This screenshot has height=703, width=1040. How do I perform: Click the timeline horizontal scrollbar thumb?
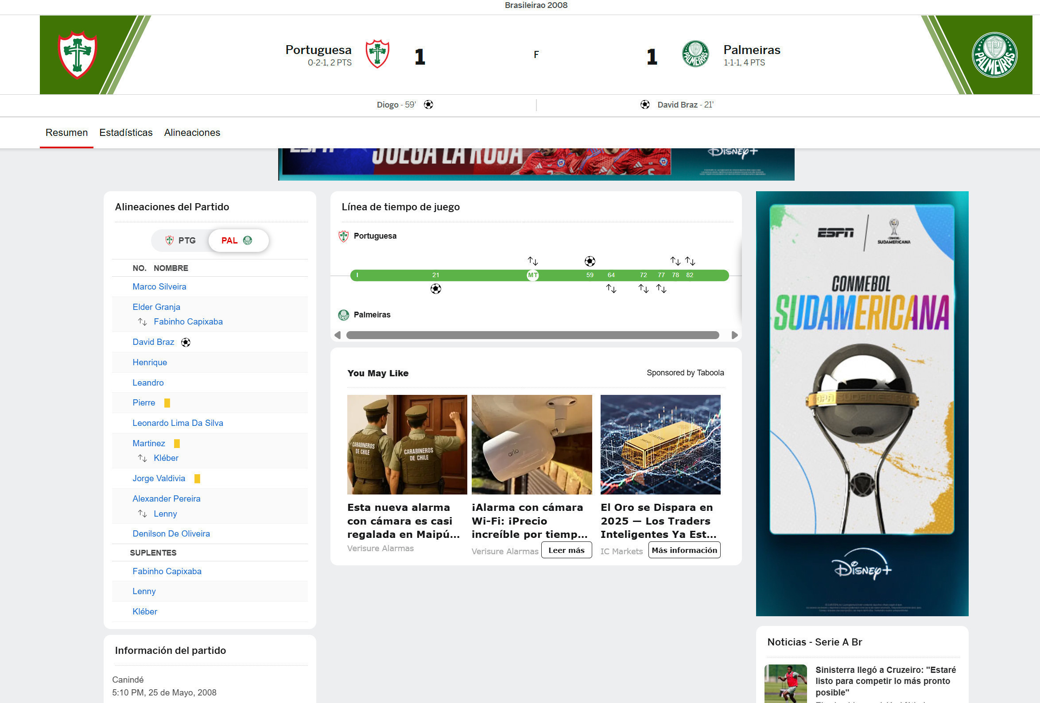click(x=532, y=335)
